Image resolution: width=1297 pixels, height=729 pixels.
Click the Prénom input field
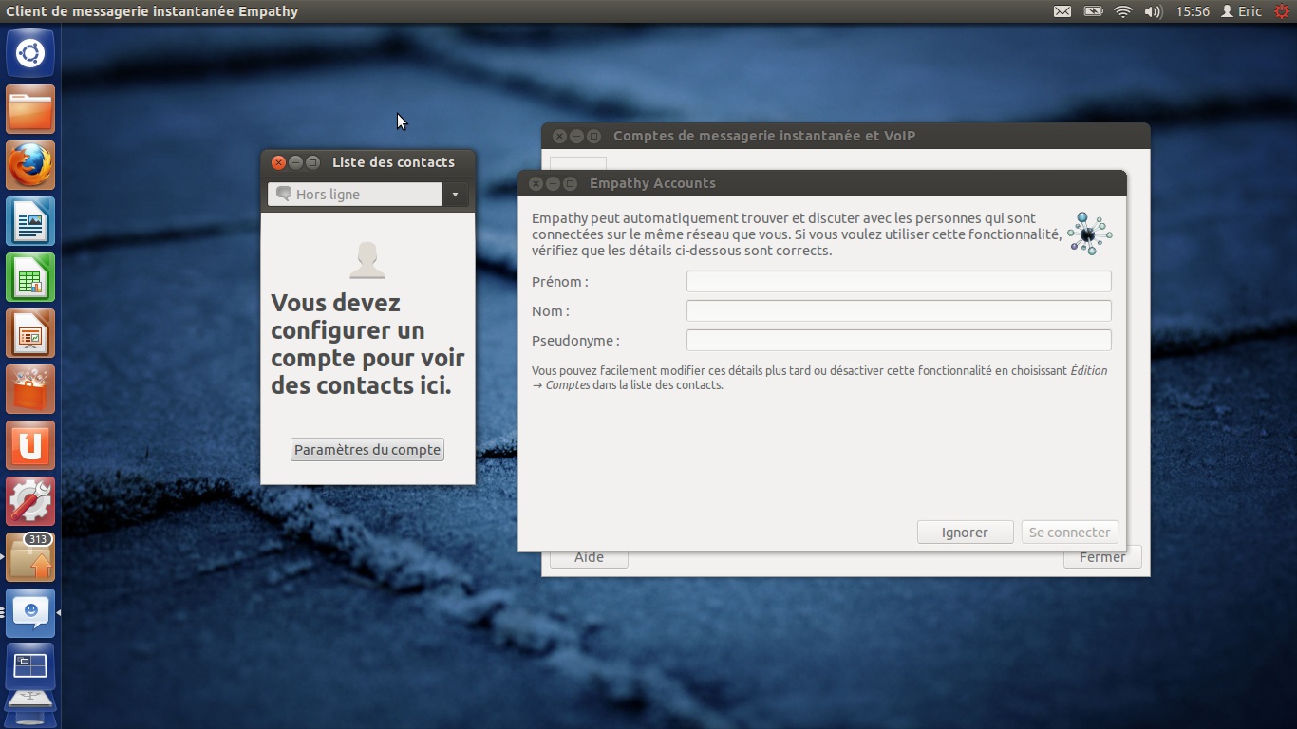[898, 281]
